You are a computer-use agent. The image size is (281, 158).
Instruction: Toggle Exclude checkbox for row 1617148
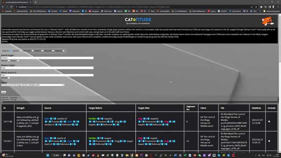(269, 122)
